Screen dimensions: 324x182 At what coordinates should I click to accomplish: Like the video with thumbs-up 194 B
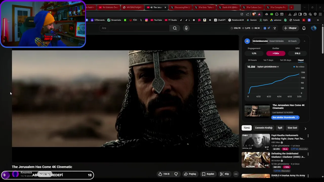coord(164,174)
